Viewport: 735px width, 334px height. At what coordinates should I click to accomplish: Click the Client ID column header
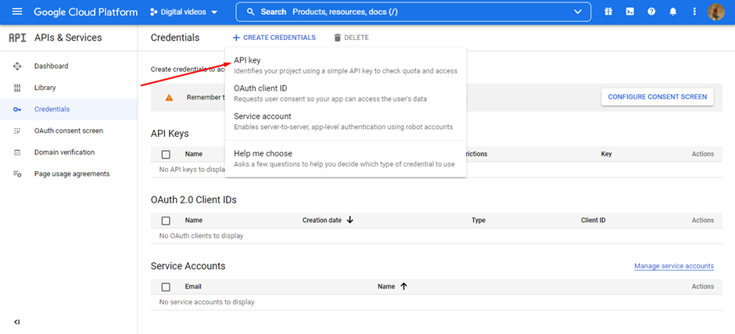click(x=593, y=220)
